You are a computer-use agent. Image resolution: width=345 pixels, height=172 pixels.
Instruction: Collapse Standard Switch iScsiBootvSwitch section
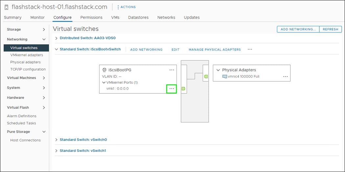57,49
